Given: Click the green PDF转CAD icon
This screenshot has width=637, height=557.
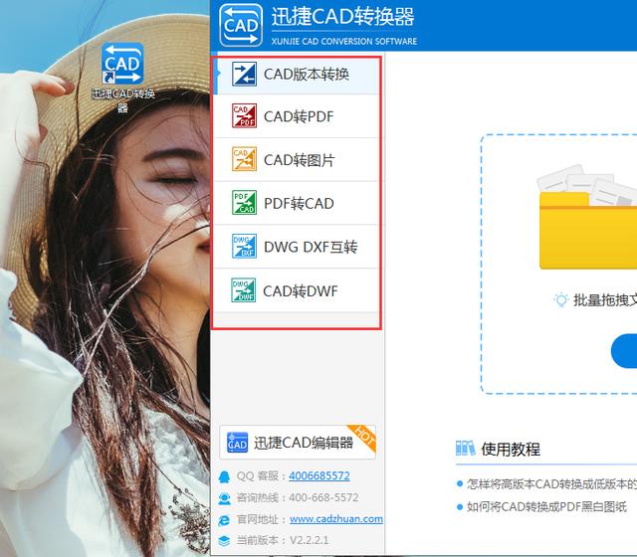Looking at the screenshot, I should coord(244,202).
